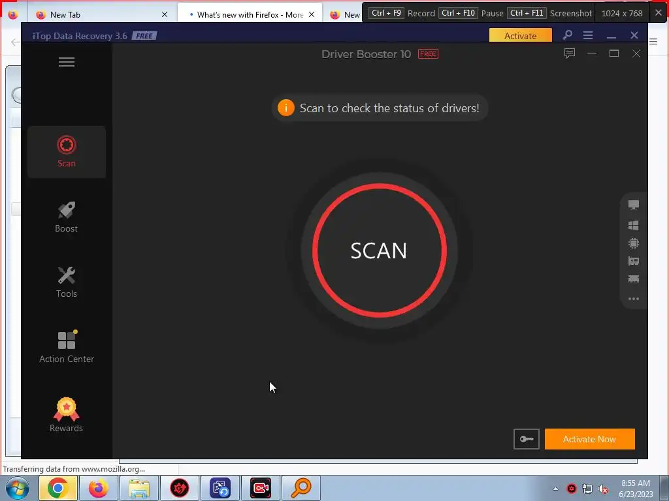Click the Driver Booster tray icon
Viewport: 669px width, 501px height.
point(572,489)
